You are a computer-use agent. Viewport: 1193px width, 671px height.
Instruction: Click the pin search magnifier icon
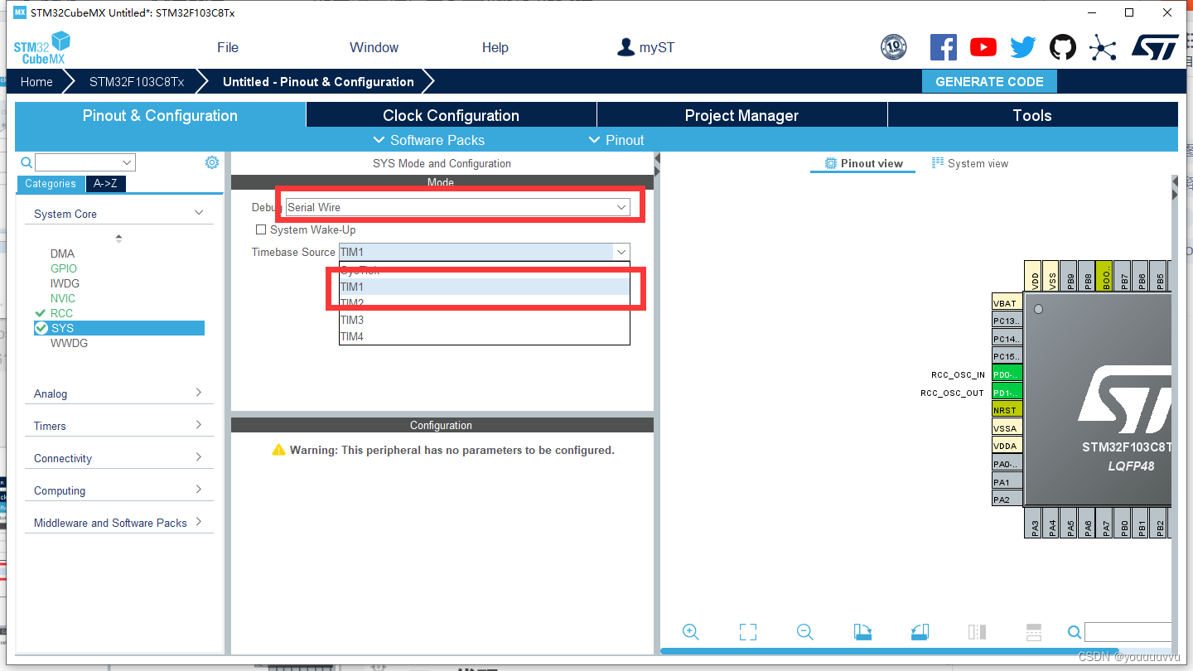[x=1075, y=632]
